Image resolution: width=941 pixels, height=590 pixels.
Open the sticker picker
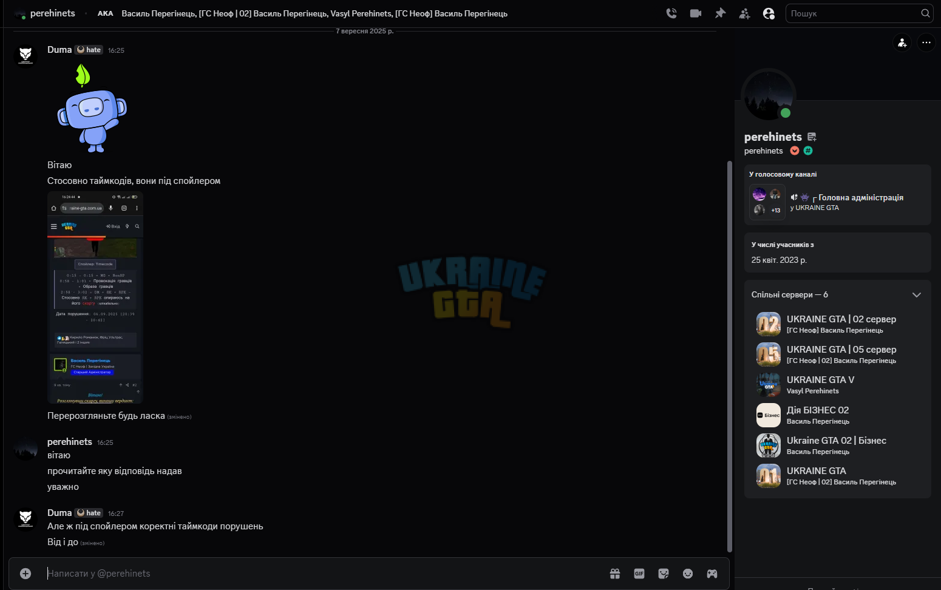point(664,574)
